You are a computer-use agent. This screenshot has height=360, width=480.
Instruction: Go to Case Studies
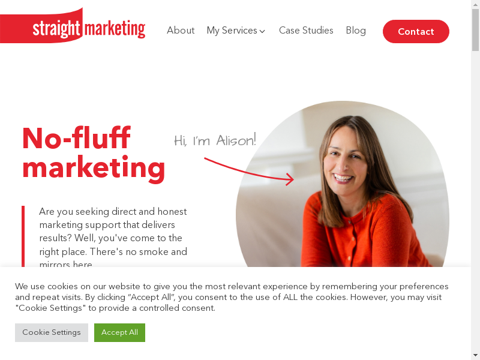pos(306,31)
